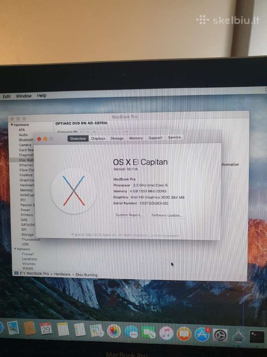The height and width of the screenshot is (357, 267).
Task: Select Ethernet in the sidebar
Action: tap(27, 165)
